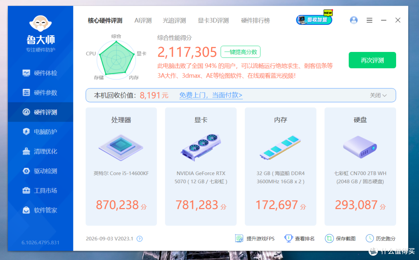Click the version number 6.1026.4795.831
The width and height of the screenshot is (419, 260).
coord(40,243)
